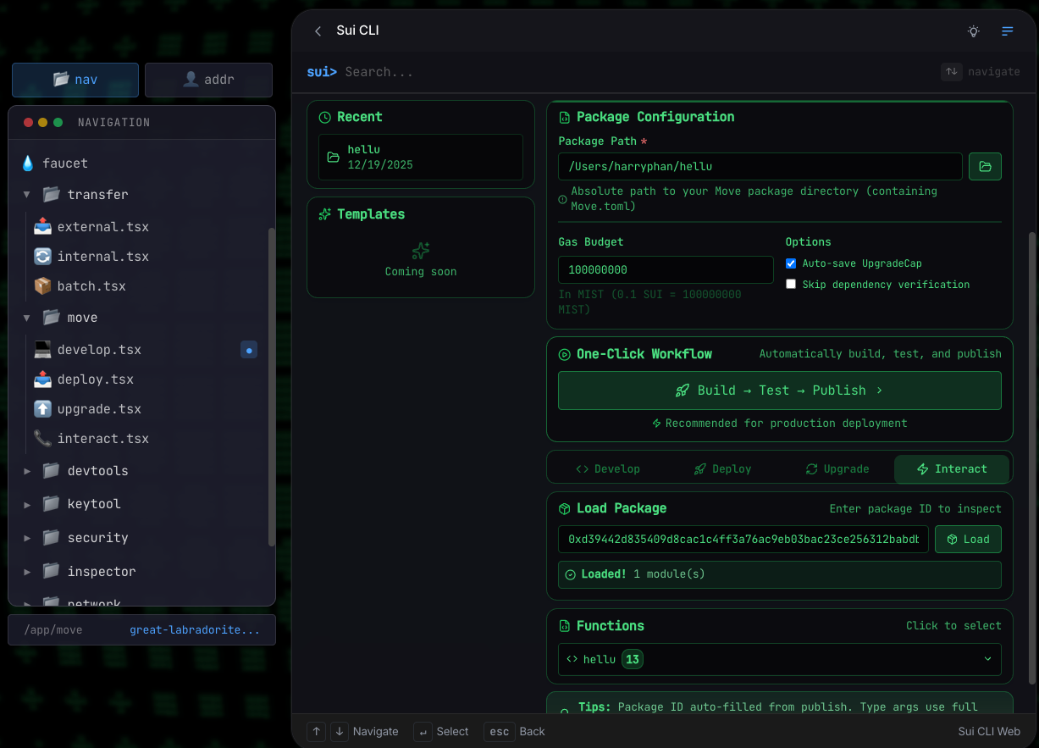Click the navigate arrows badge near the search bar
Image resolution: width=1039 pixels, height=748 pixels.
(950, 72)
